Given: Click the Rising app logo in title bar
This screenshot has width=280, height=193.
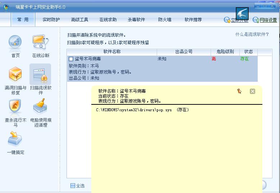Looking at the screenshot, I should point(6,7).
